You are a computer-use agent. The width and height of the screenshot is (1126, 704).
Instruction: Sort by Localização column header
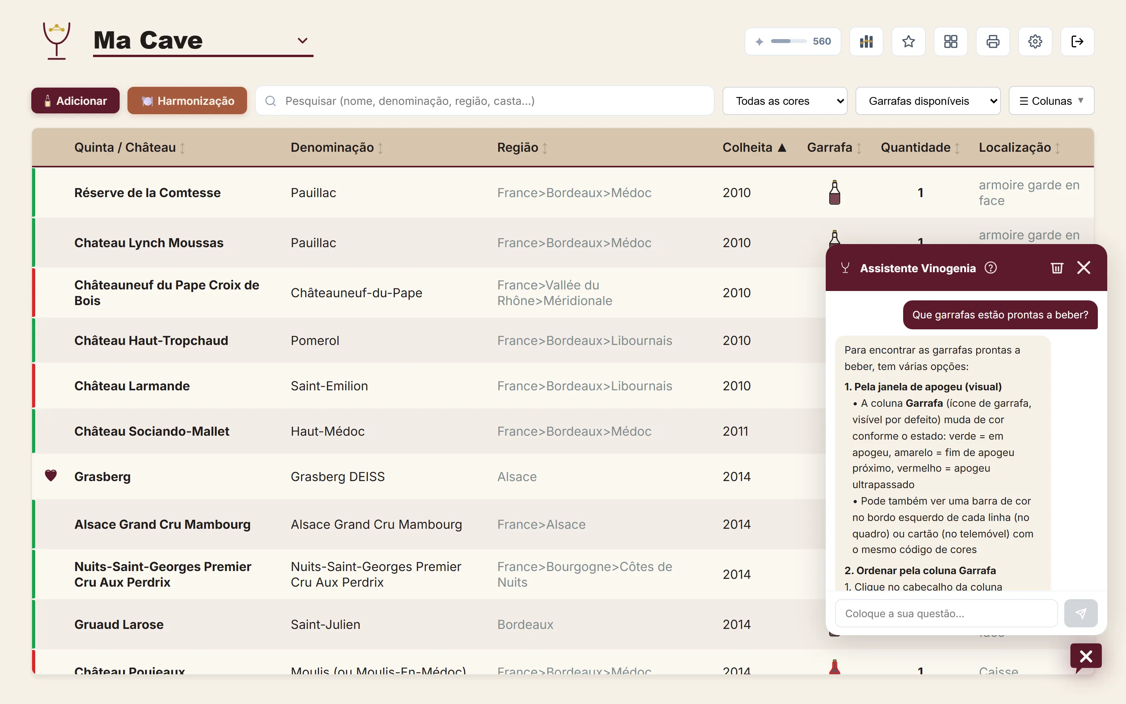coord(1019,147)
